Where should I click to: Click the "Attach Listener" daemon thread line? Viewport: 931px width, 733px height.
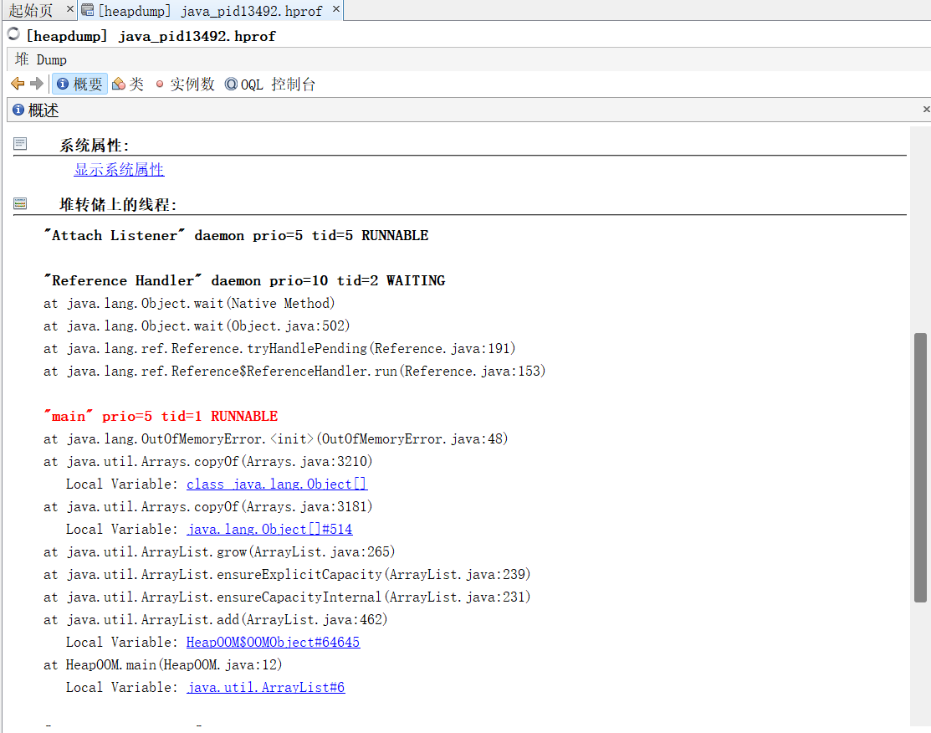click(x=237, y=235)
